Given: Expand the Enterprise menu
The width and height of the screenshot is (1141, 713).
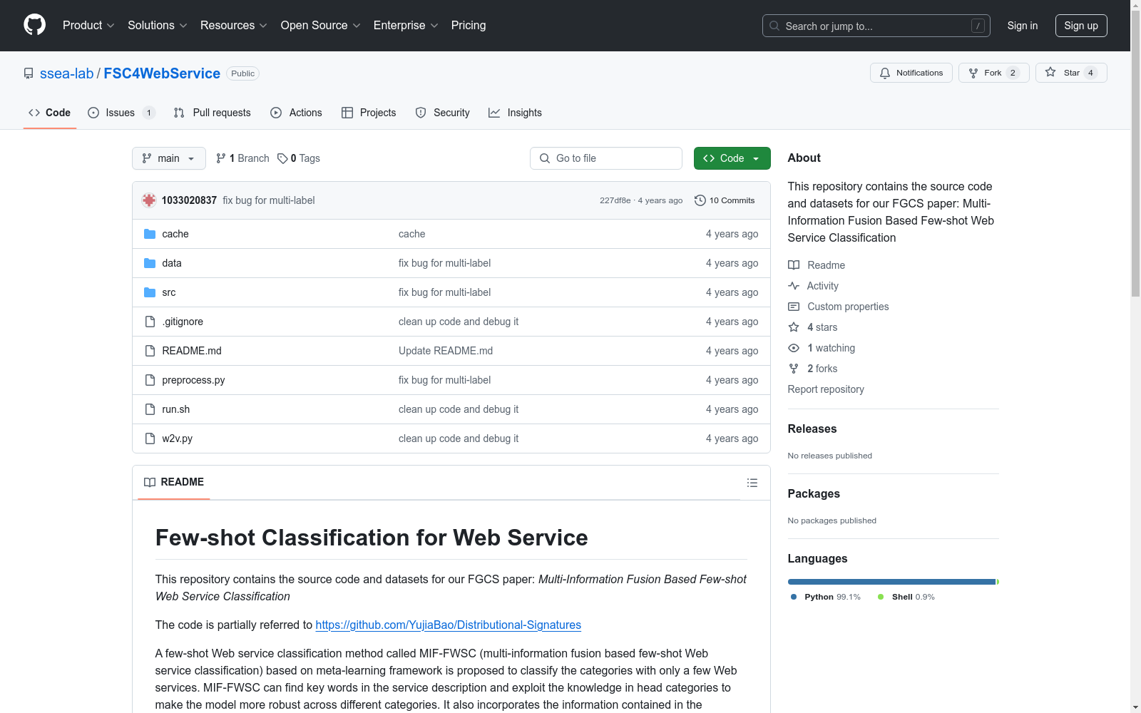Looking at the screenshot, I should pos(406,26).
